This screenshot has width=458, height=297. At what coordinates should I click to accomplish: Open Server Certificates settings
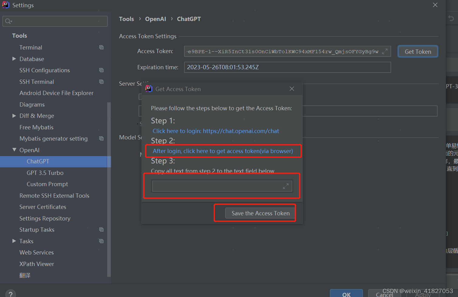[x=43, y=207]
